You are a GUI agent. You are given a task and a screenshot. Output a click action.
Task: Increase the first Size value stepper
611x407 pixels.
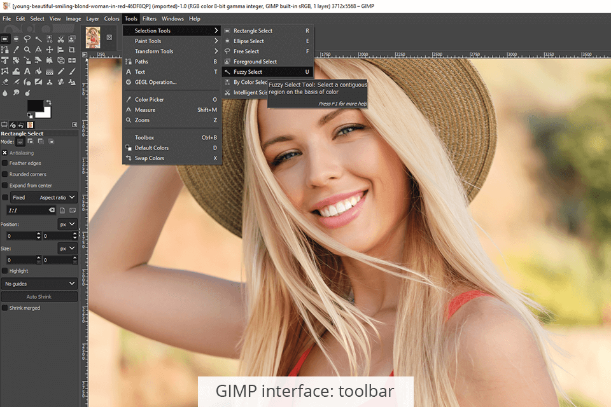39,258
